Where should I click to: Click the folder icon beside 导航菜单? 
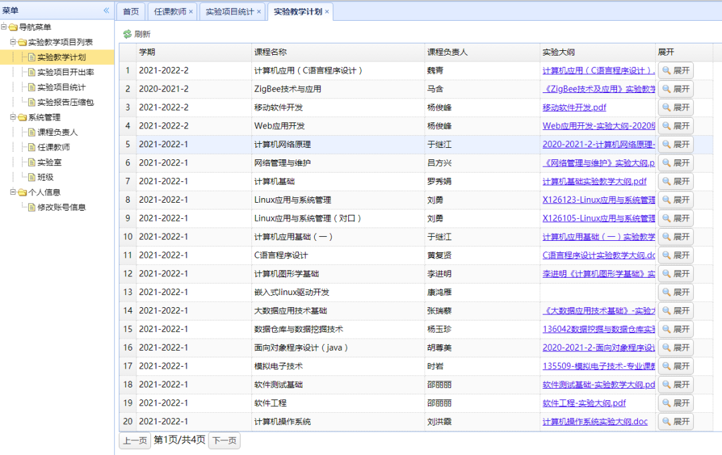click(x=13, y=27)
